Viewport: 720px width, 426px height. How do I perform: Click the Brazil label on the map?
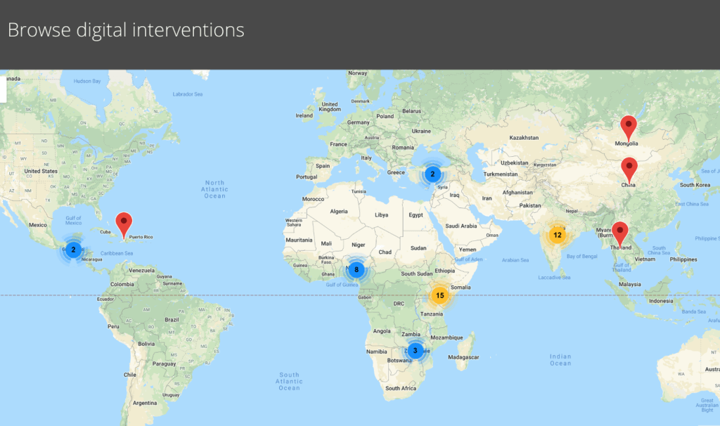pyautogui.click(x=172, y=319)
